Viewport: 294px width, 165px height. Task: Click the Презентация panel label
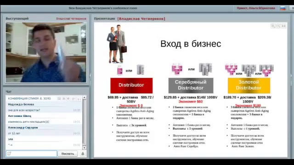(104, 19)
